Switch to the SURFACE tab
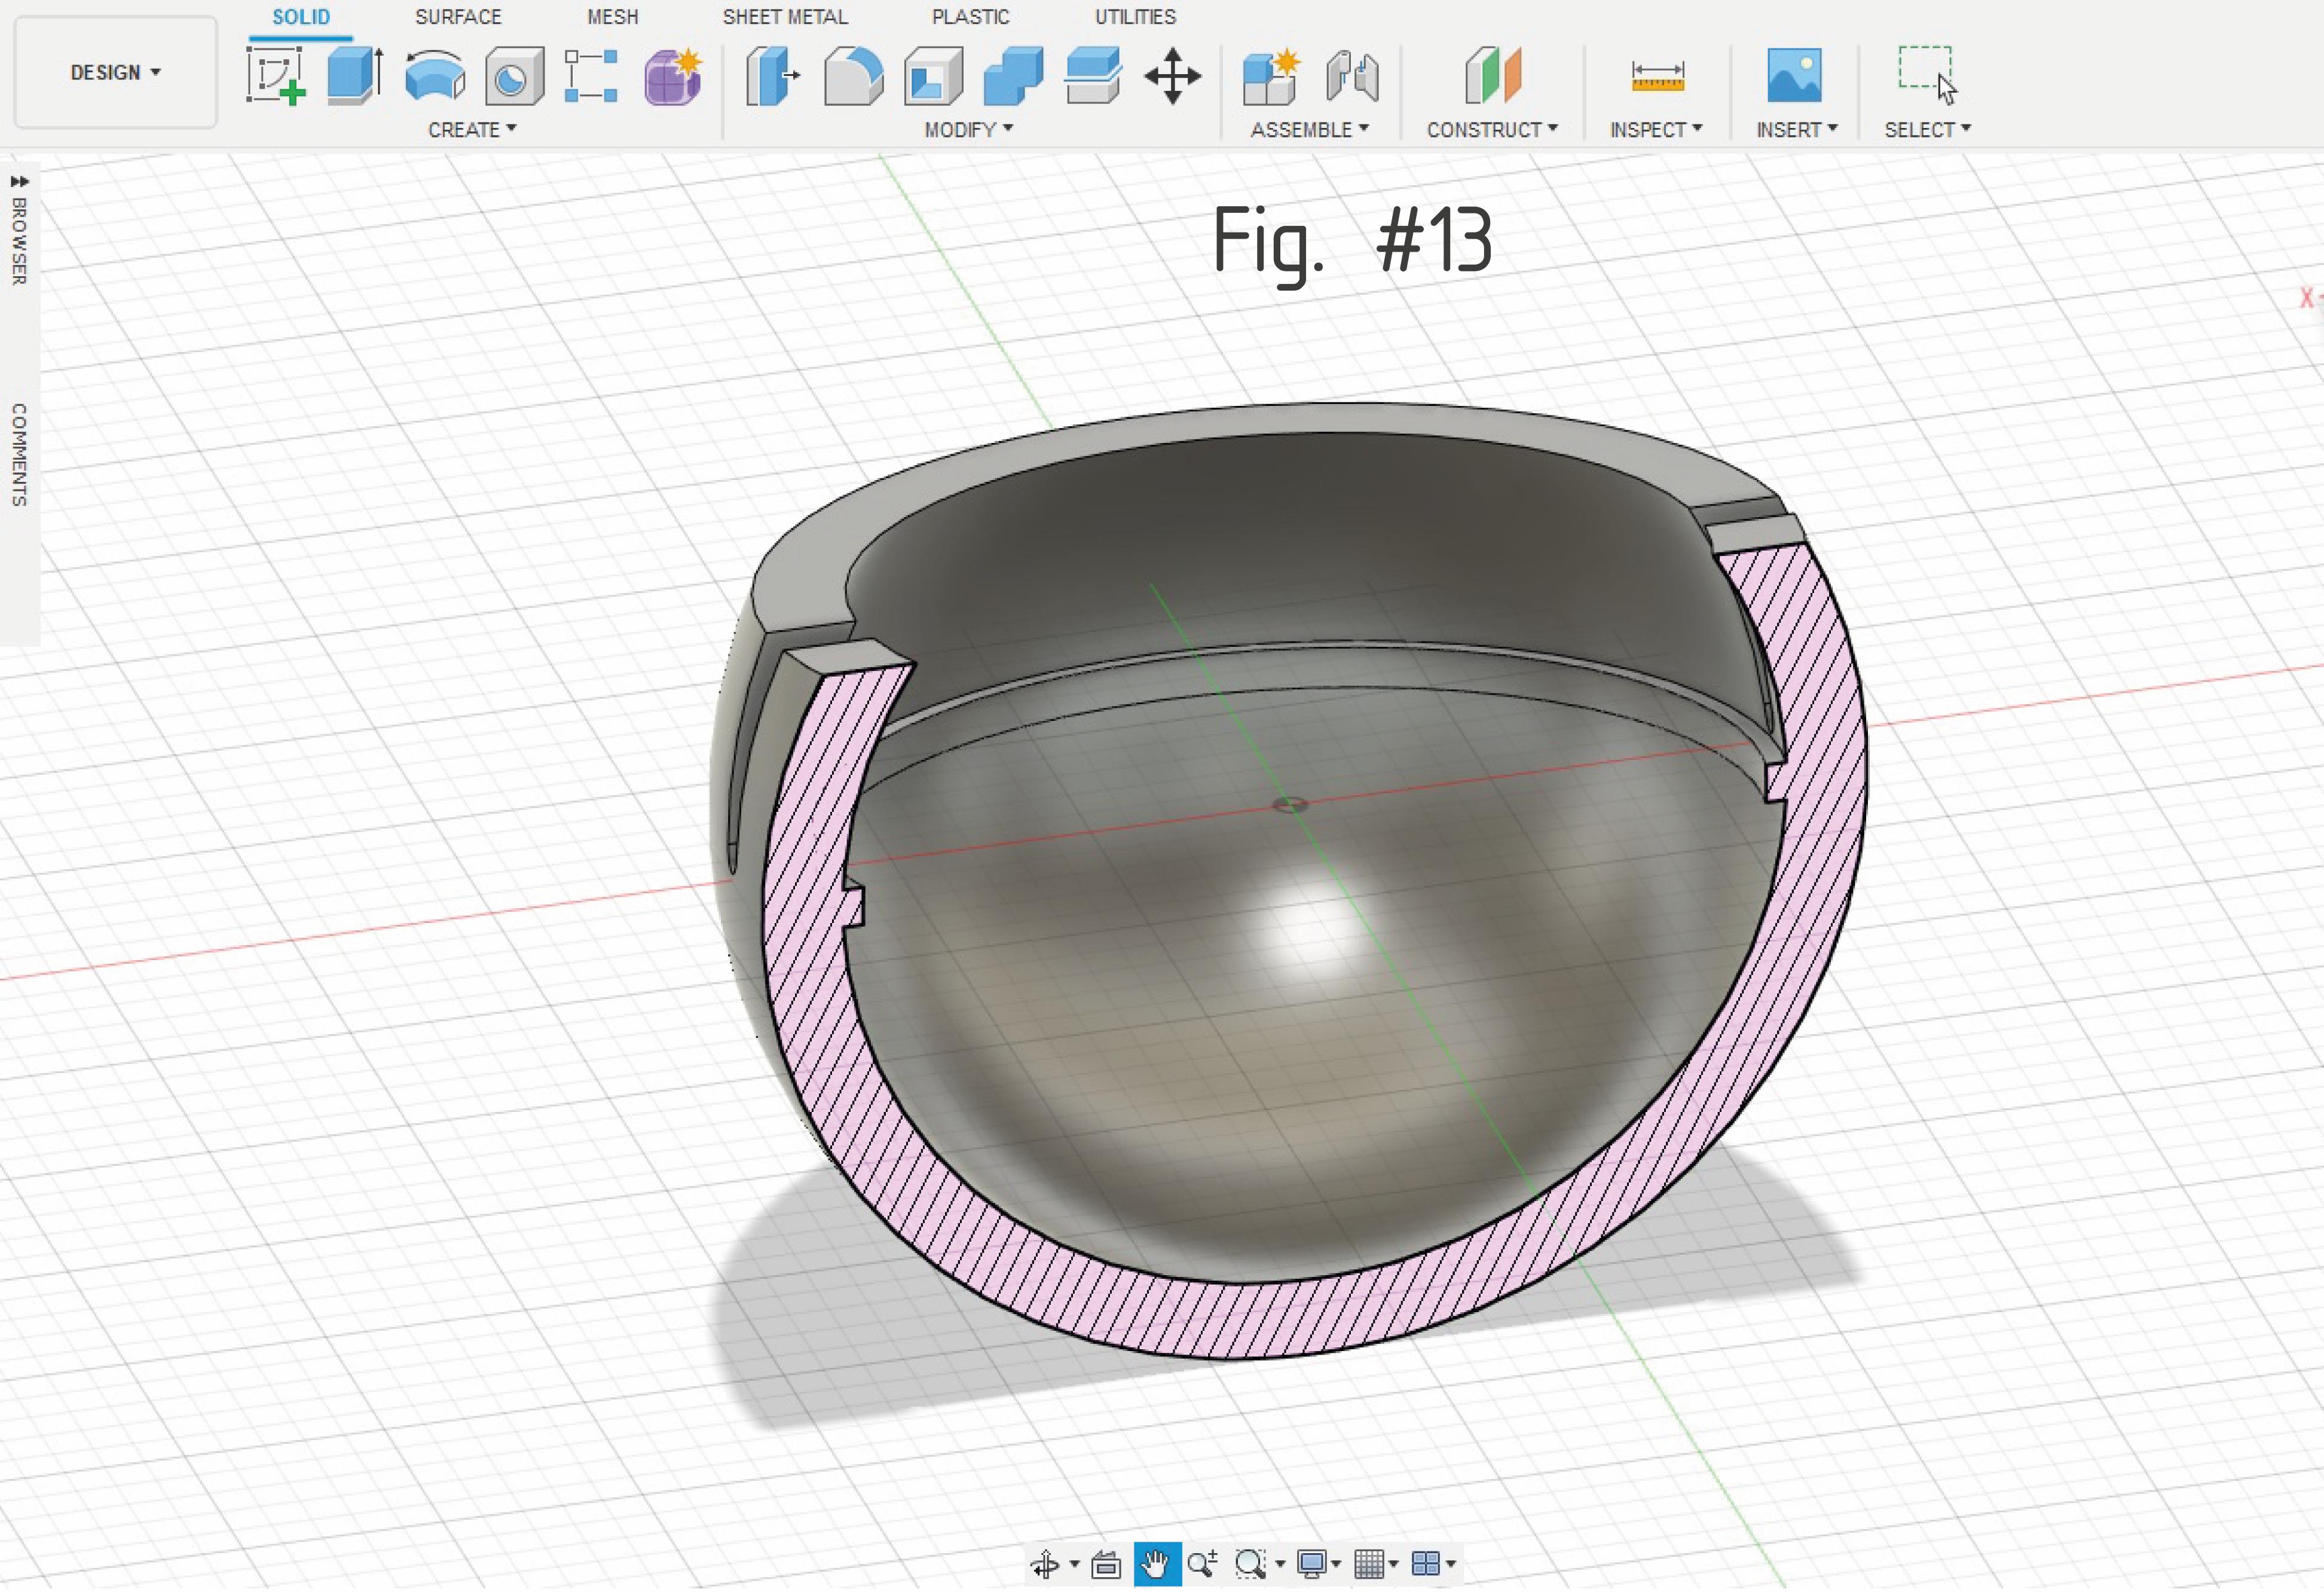The width and height of the screenshot is (2324, 1592). pos(458,17)
